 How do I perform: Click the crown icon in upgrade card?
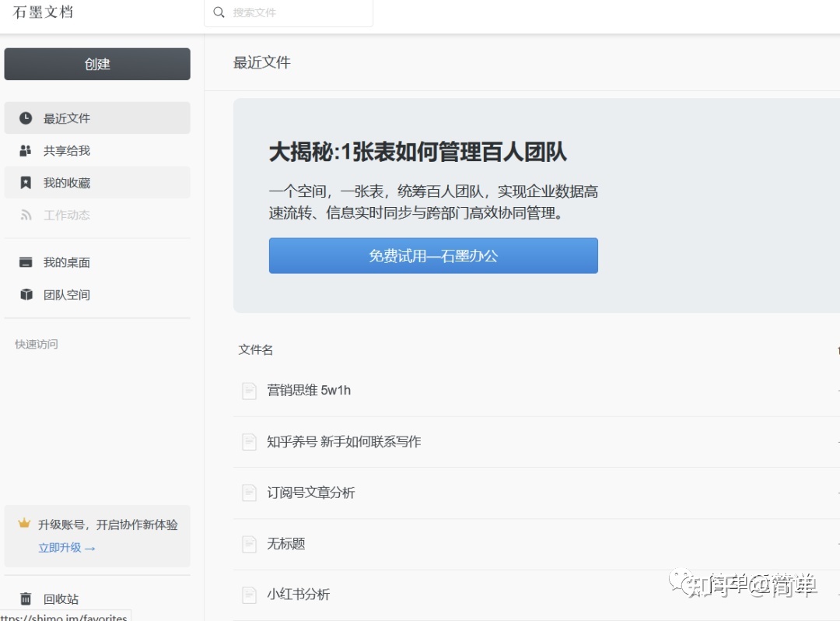pyautogui.click(x=24, y=524)
